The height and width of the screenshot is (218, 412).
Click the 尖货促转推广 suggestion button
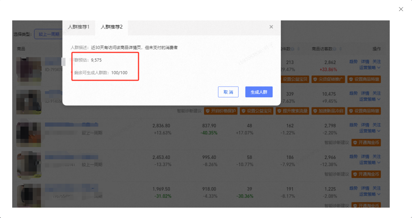pos(328,79)
